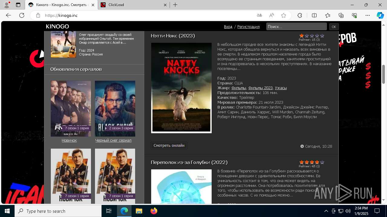This screenshot has width=387, height=217.
Task: Open the Регистрация link
Action: coord(248,27)
